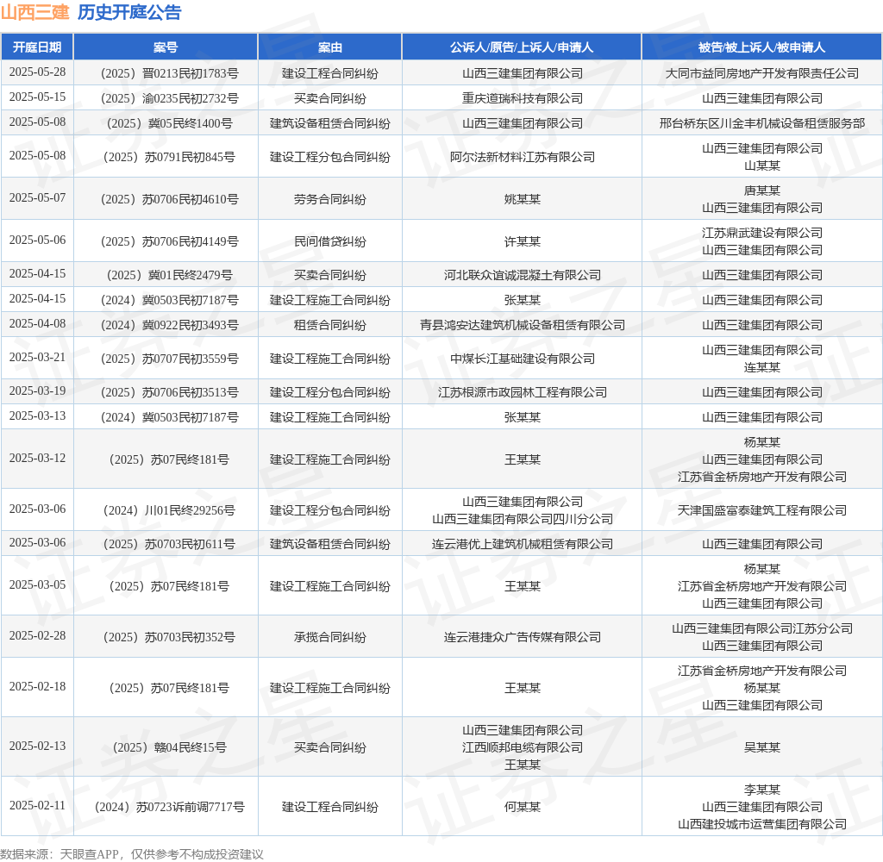This screenshot has width=883, height=862.
Task: Click defendant '山西三建集团有限公司江苏分公司'
Action: point(762,629)
